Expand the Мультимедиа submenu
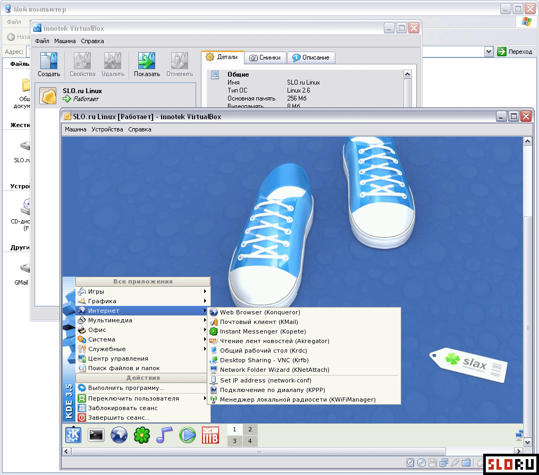 (142, 320)
